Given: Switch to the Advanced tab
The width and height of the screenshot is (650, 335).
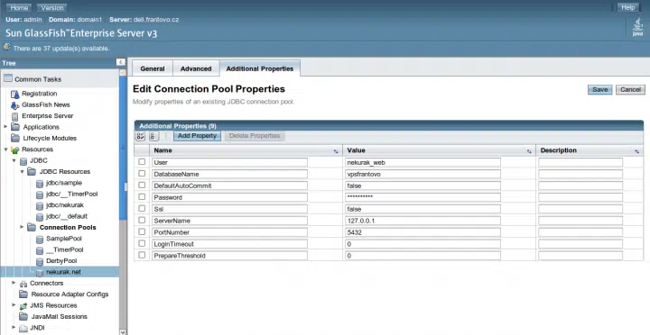Looking at the screenshot, I should point(196,68).
